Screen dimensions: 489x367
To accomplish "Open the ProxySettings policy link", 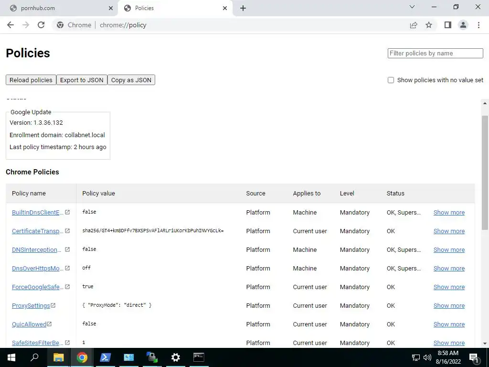I will (x=31, y=306).
